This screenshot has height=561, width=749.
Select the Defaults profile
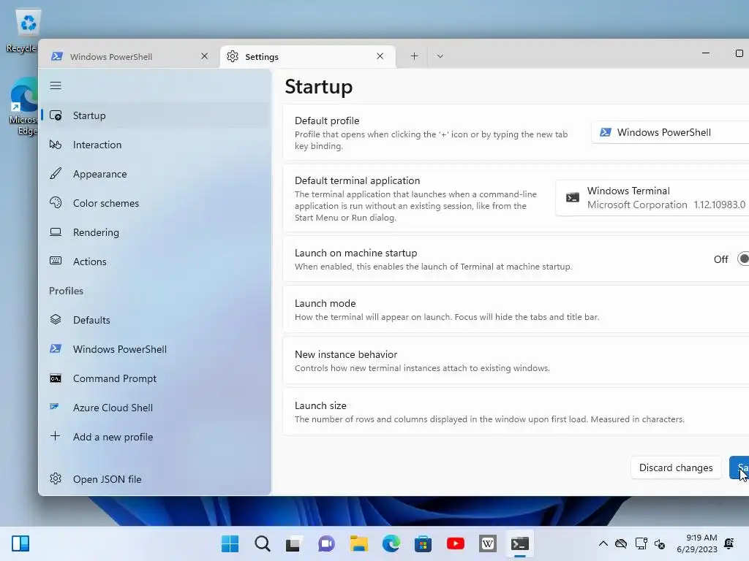coord(155,320)
